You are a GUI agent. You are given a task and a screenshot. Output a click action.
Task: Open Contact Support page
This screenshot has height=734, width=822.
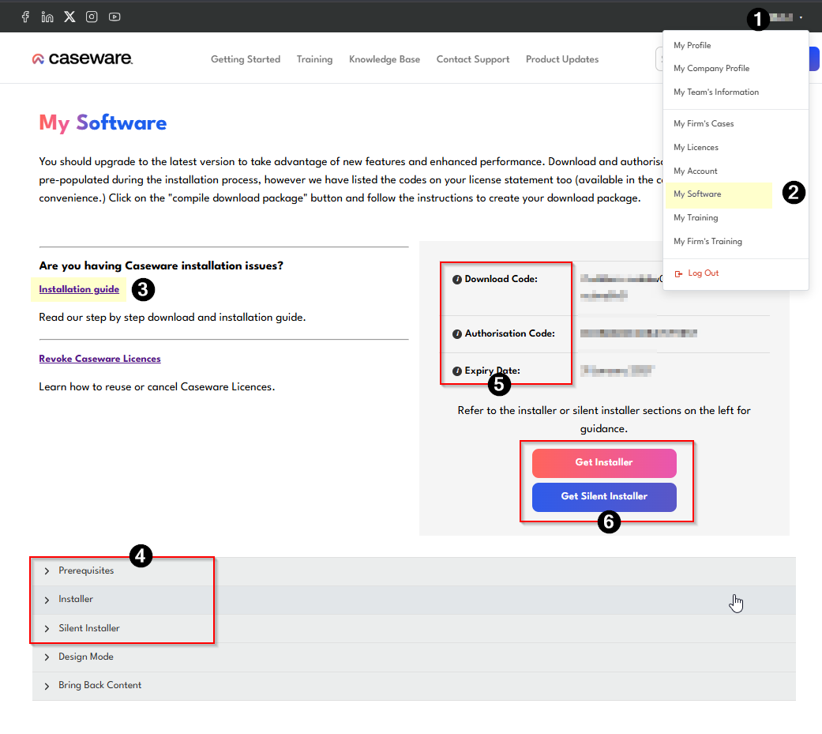tap(473, 59)
